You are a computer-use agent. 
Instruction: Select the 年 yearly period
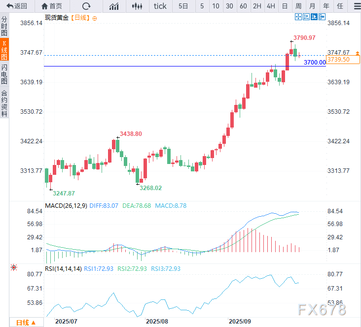click(x=326, y=6)
